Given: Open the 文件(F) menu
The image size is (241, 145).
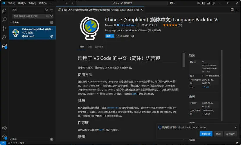Looking at the screenshot, I should pos(12,3).
